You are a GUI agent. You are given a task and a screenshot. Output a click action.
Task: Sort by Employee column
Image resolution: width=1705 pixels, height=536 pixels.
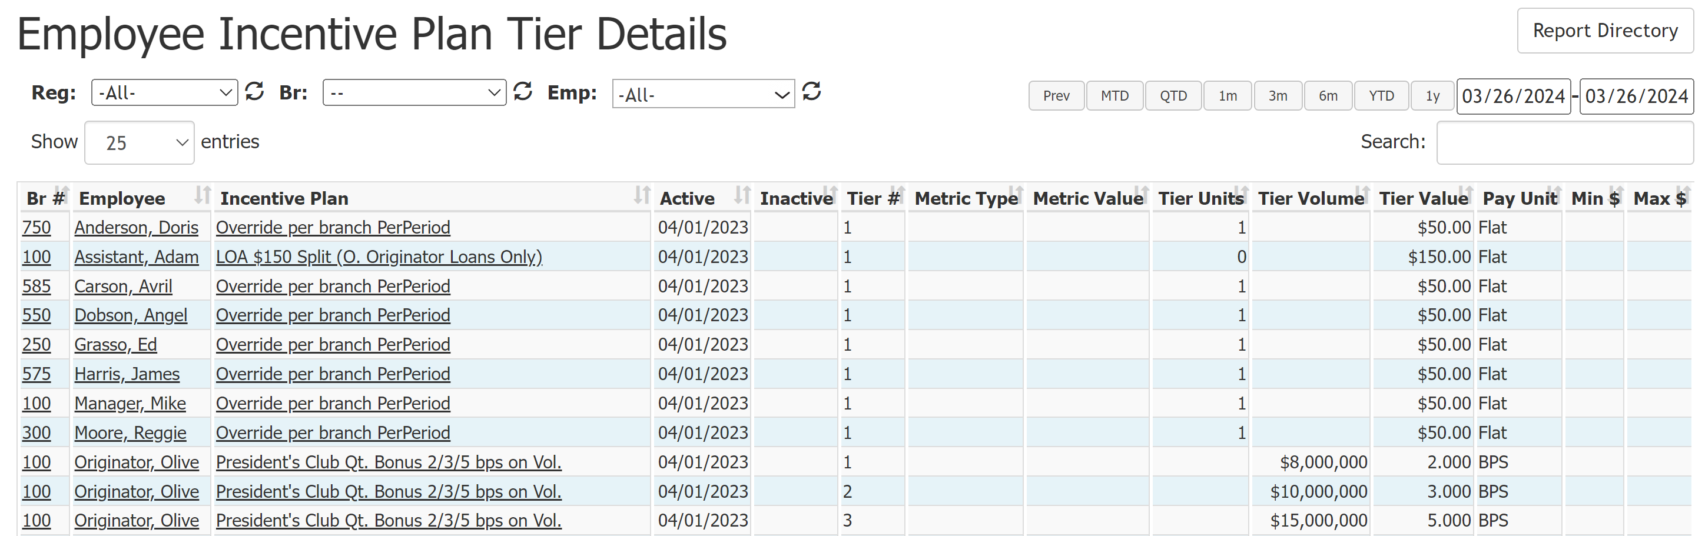pos(142,197)
